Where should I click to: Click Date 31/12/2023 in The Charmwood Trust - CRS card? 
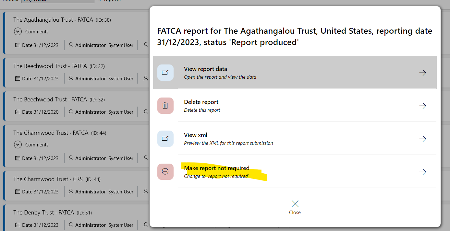click(37, 192)
